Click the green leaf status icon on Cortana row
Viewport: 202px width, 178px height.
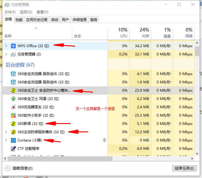click(104, 140)
